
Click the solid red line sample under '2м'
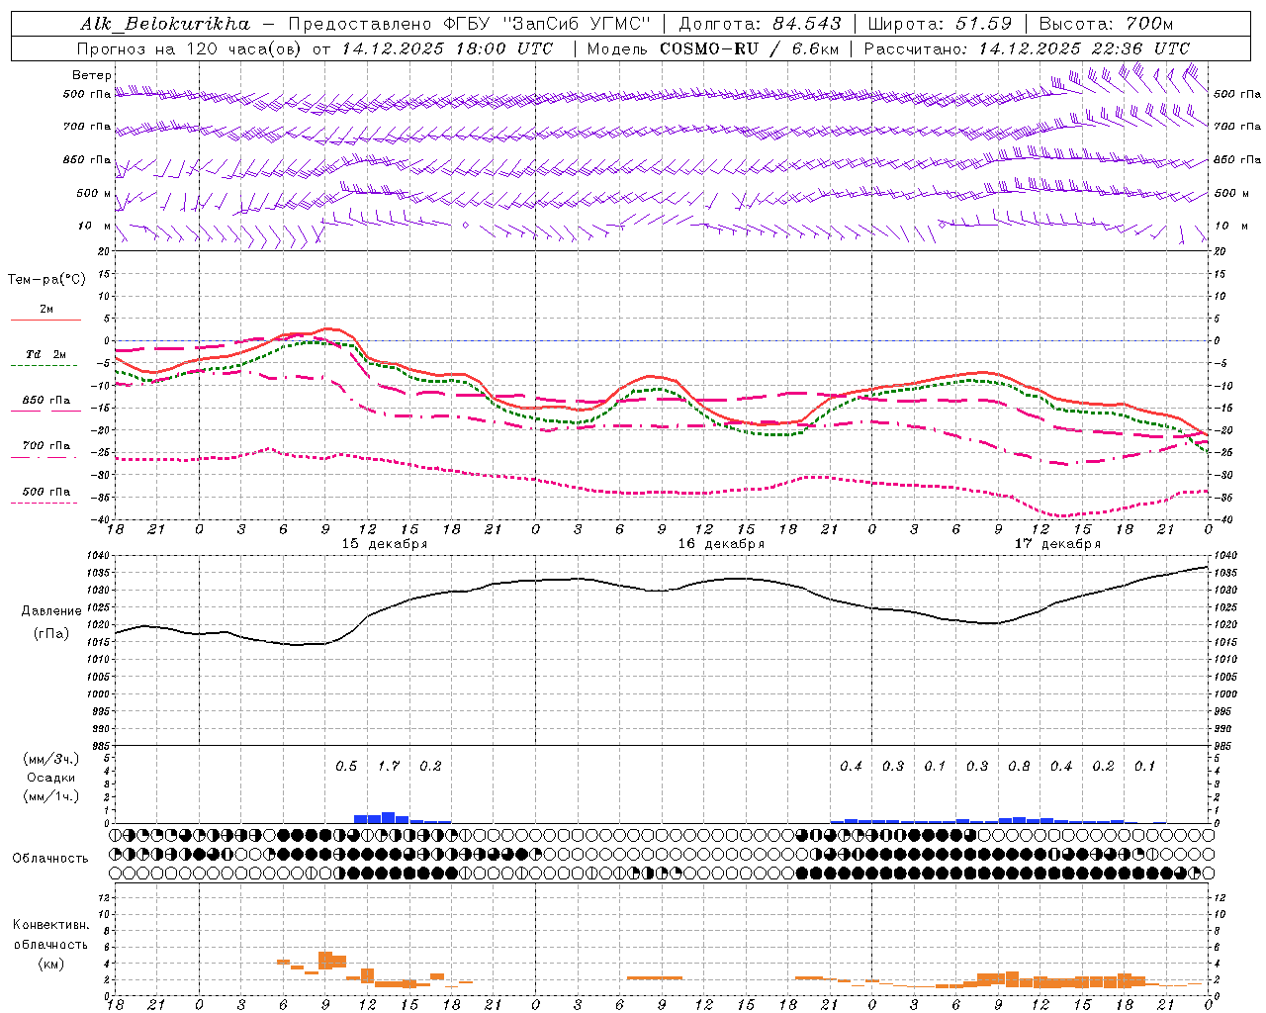coord(45,321)
